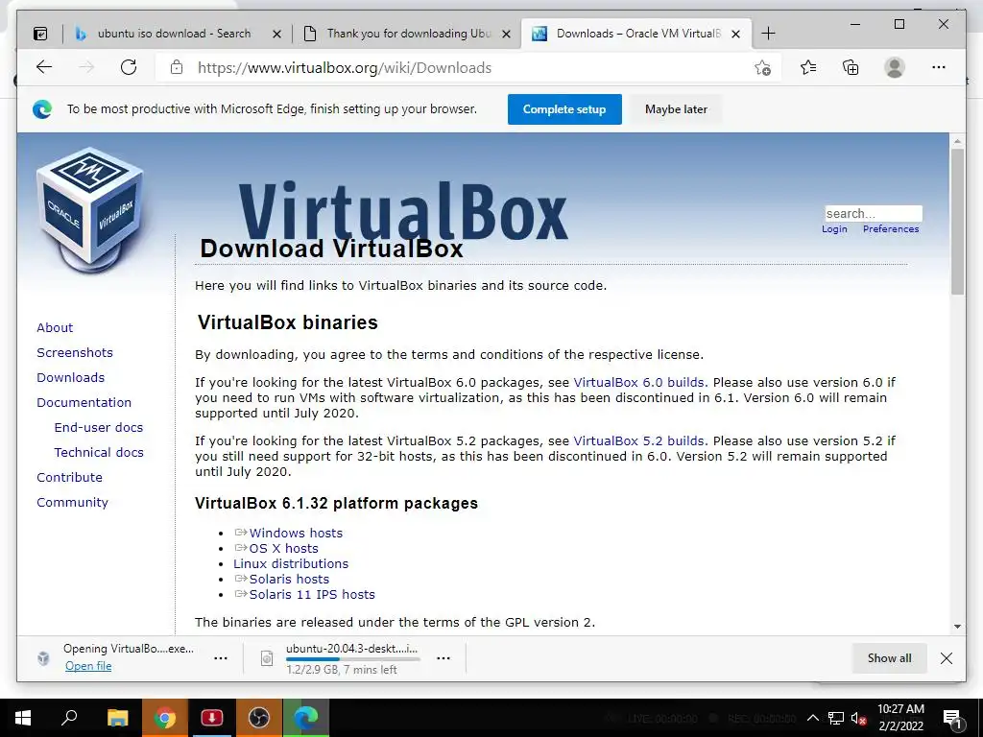Open Technical docs link
The image size is (983, 737).
pyautogui.click(x=99, y=453)
